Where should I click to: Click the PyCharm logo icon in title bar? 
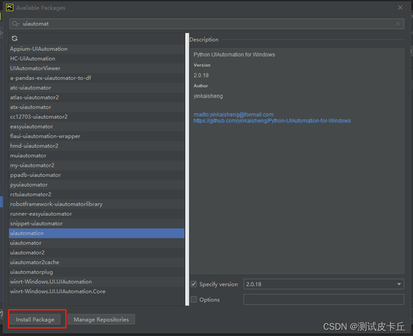click(10, 8)
